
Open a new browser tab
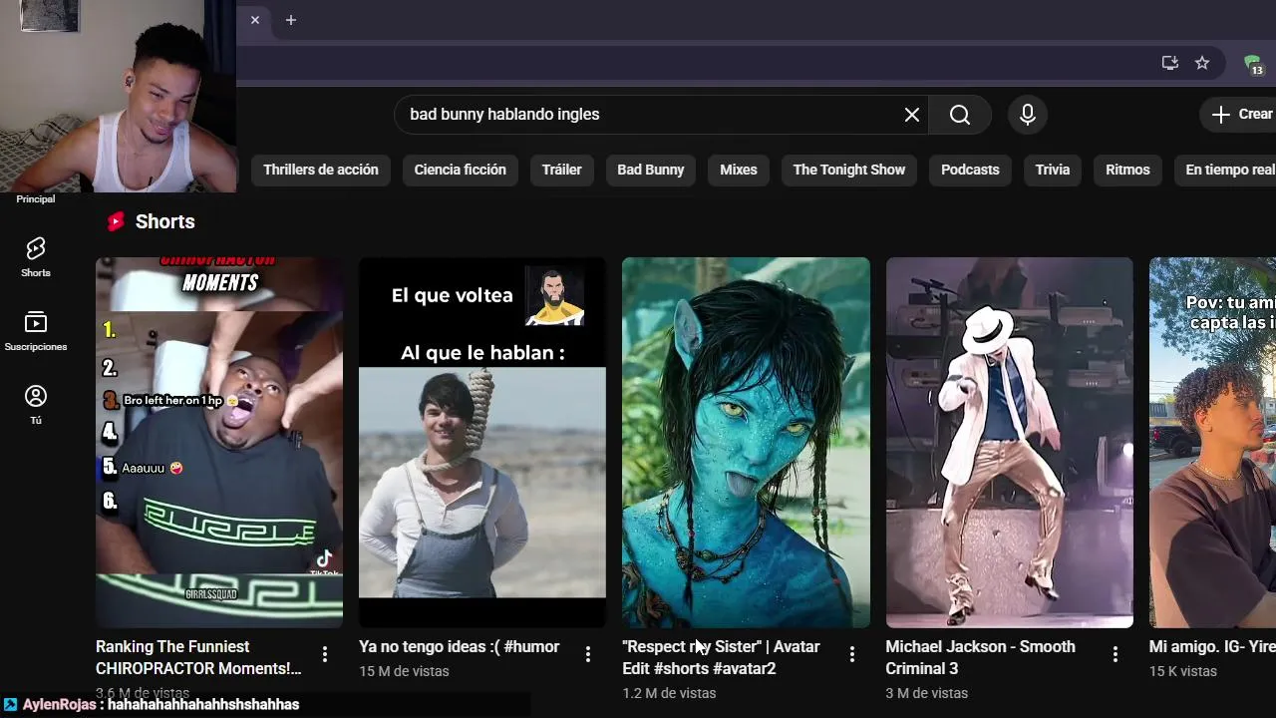291,20
